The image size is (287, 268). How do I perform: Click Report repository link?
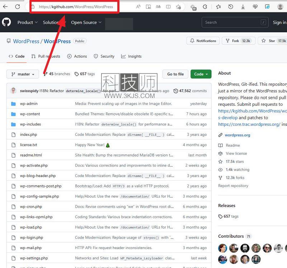(233, 186)
